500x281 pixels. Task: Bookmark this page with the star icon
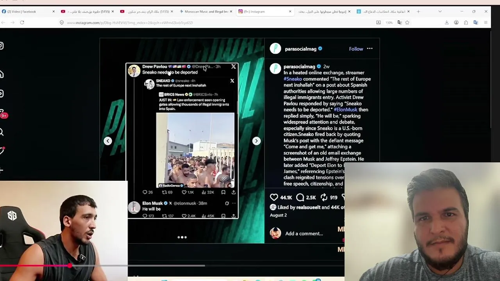407,23
